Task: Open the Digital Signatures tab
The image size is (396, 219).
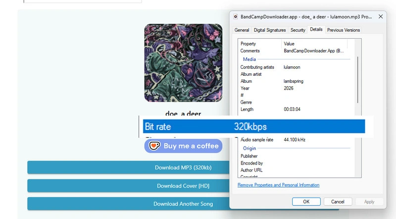Action: click(x=270, y=30)
